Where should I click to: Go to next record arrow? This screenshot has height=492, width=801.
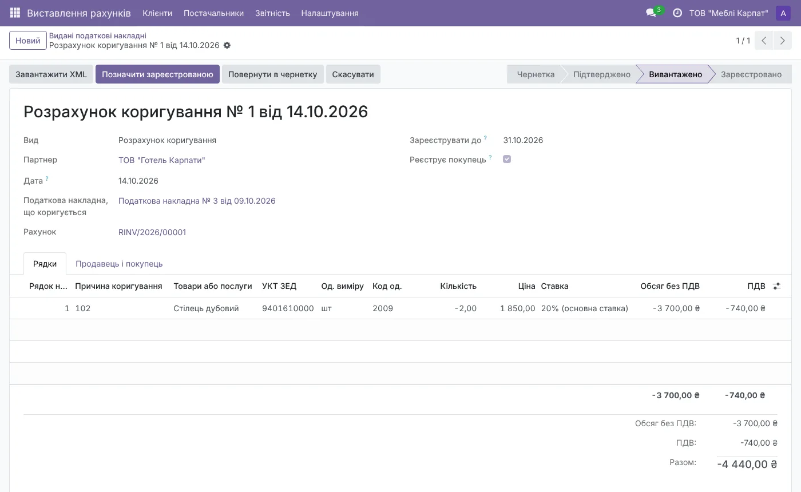click(x=783, y=41)
